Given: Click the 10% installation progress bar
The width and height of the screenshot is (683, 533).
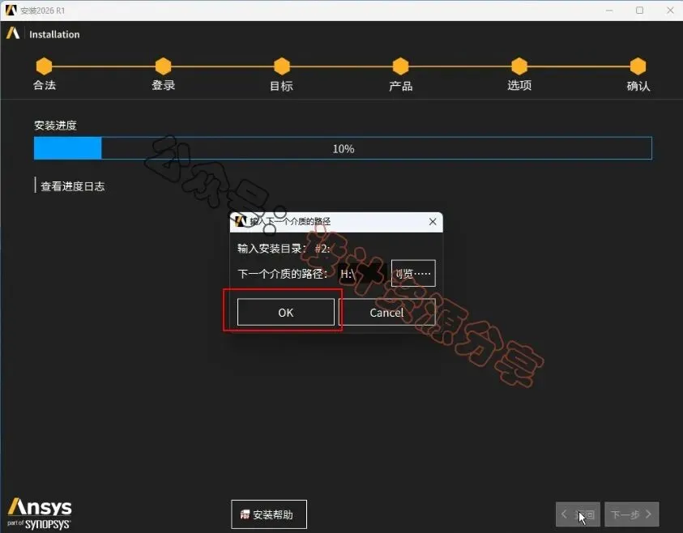Looking at the screenshot, I should (x=343, y=148).
